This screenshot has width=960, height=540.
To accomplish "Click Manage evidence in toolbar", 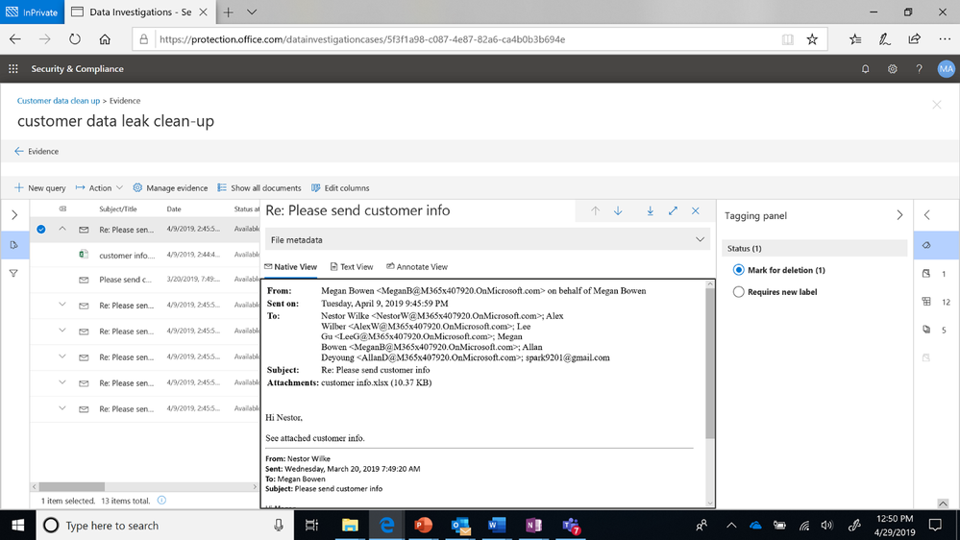I will click(x=170, y=188).
